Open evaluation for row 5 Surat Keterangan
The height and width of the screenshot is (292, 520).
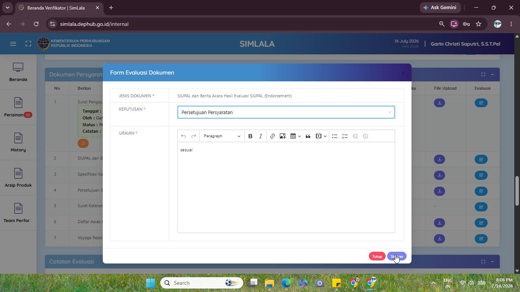pos(481,207)
